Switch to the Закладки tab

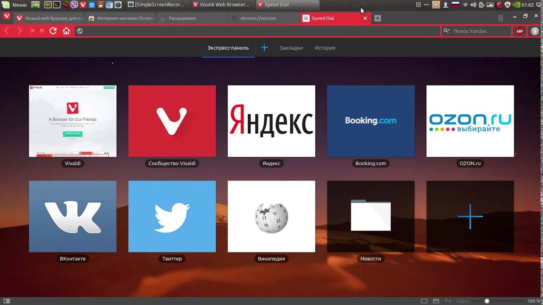tap(291, 48)
